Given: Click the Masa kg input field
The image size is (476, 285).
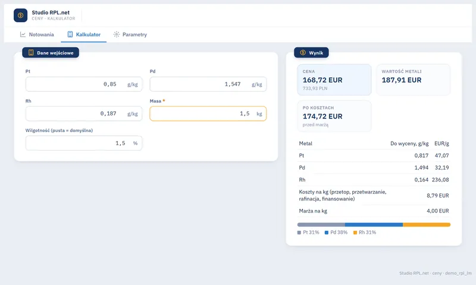Looking at the screenshot, I should coord(208,114).
